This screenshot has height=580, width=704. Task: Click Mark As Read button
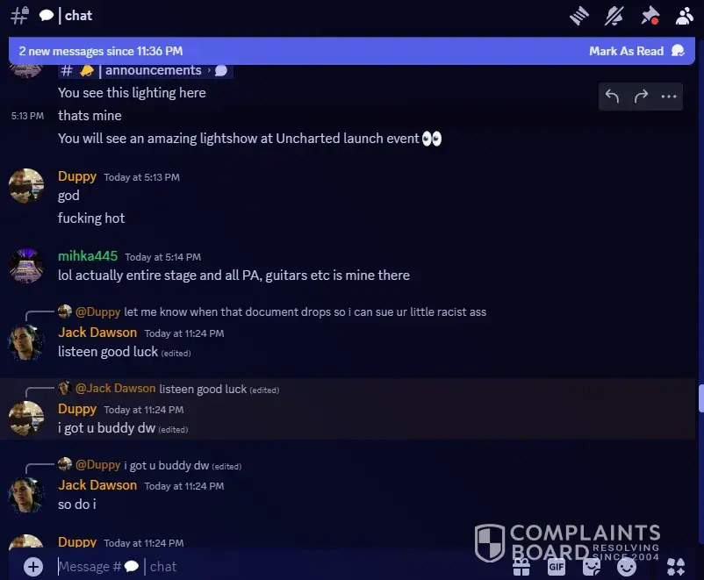[636, 51]
